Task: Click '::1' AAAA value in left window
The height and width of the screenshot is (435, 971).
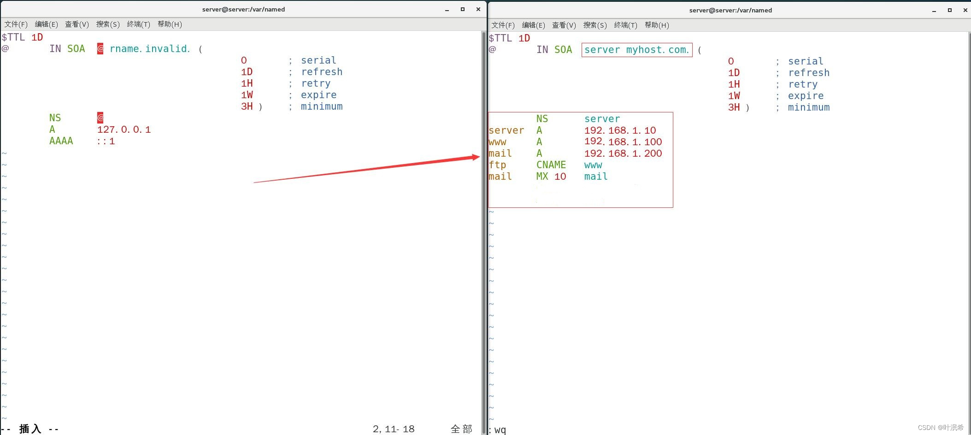Action: coord(106,141)
